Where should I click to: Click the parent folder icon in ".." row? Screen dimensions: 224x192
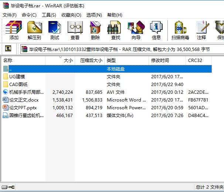tap(6, 69)
